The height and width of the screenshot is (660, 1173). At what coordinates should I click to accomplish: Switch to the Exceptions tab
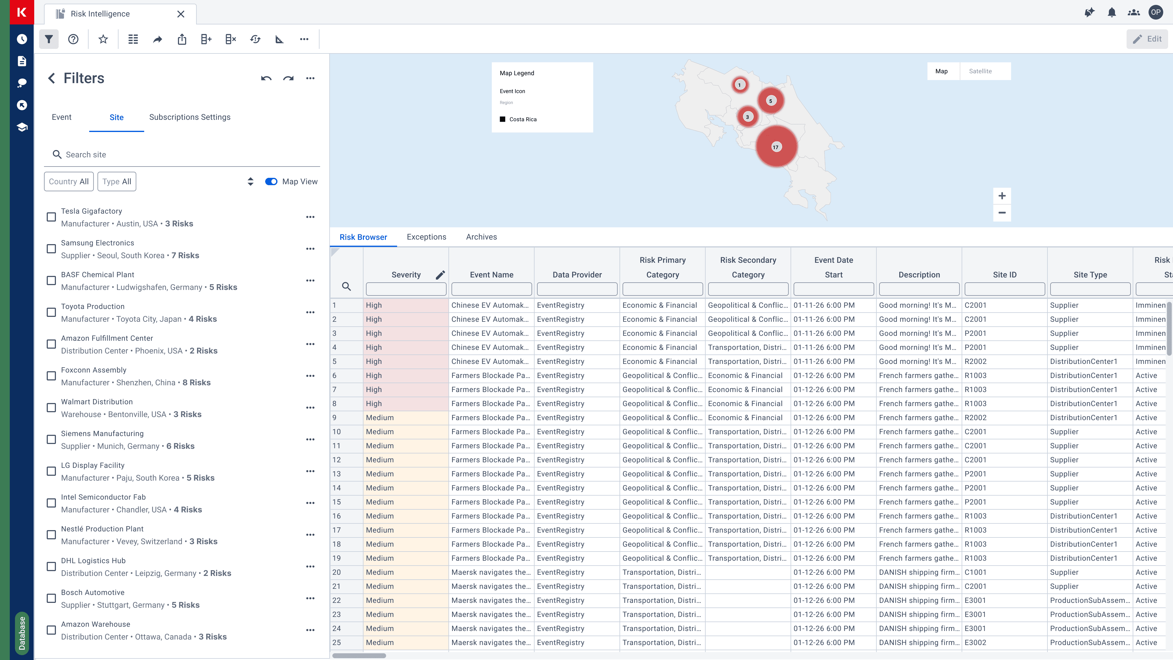pos(426,237)
